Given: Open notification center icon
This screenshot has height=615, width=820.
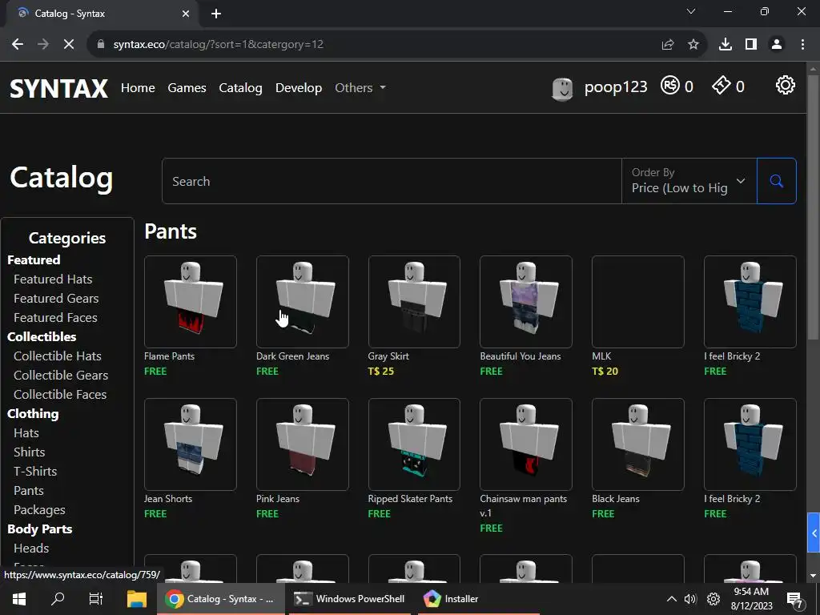Looking at the screenshot, I should (795, 600).
